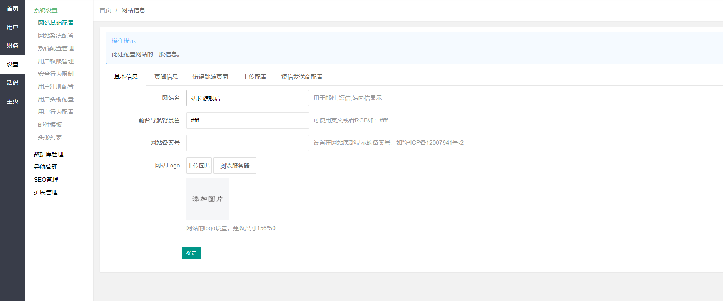Viewport: 723px width, 301px height.
Task: Expand the 导航管理 menu group
Action: pos(45,167)
